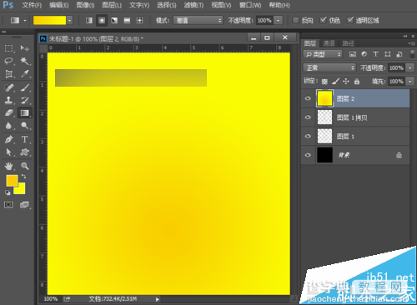Hide the 背景 layer
Screen dimensions: 417x305
coord(308,155)
